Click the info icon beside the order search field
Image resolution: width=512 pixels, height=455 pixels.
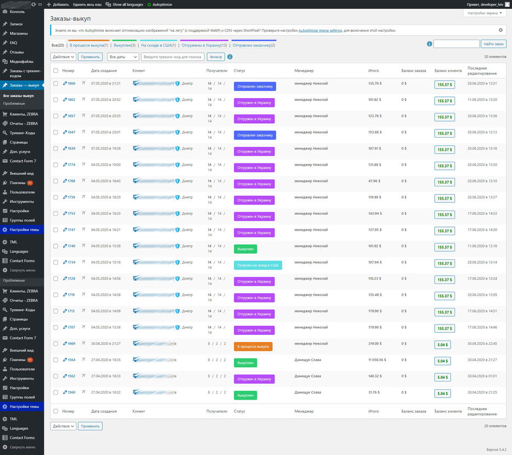[429, 44]
